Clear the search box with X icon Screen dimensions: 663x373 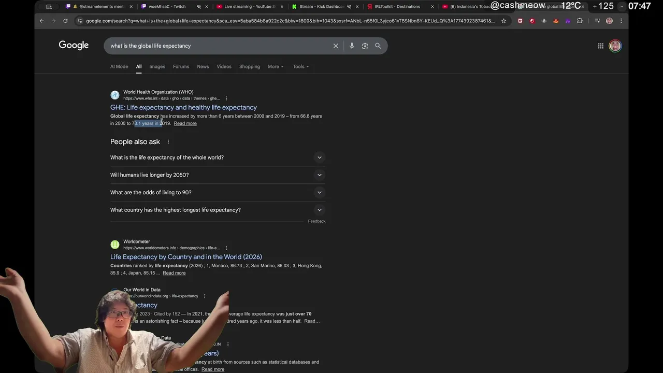point(336,46)
